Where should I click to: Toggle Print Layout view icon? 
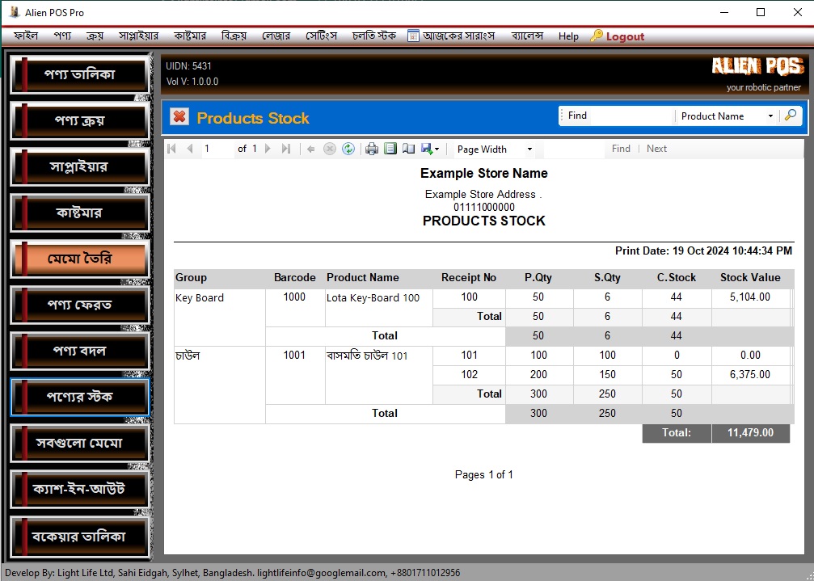(390, 149)
